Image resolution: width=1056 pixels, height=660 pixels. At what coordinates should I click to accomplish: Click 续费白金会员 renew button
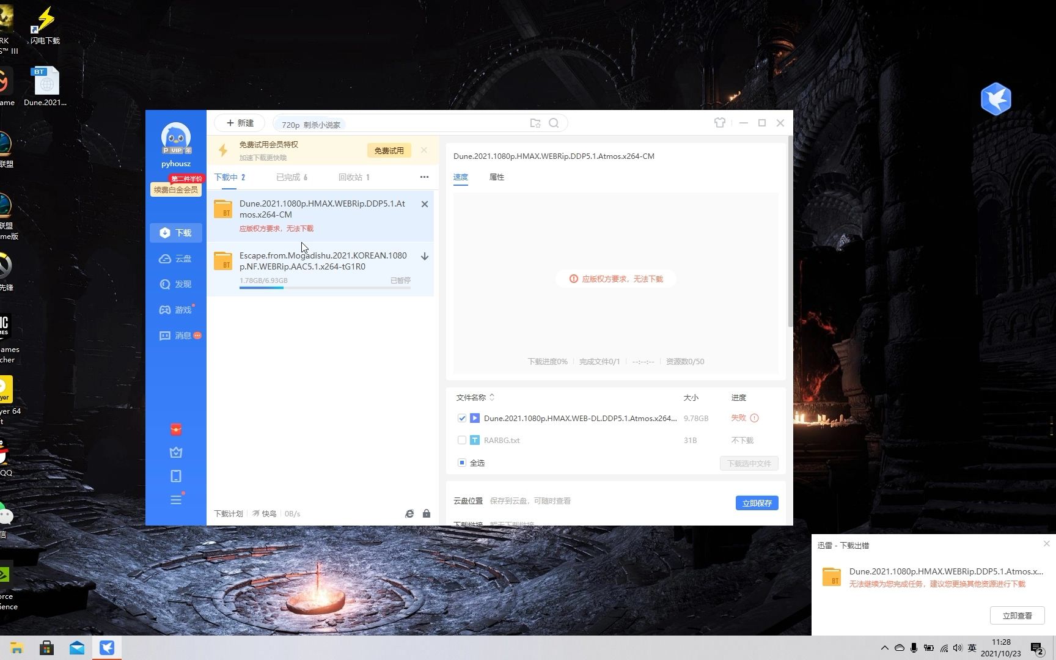click(x=176, y=190)
